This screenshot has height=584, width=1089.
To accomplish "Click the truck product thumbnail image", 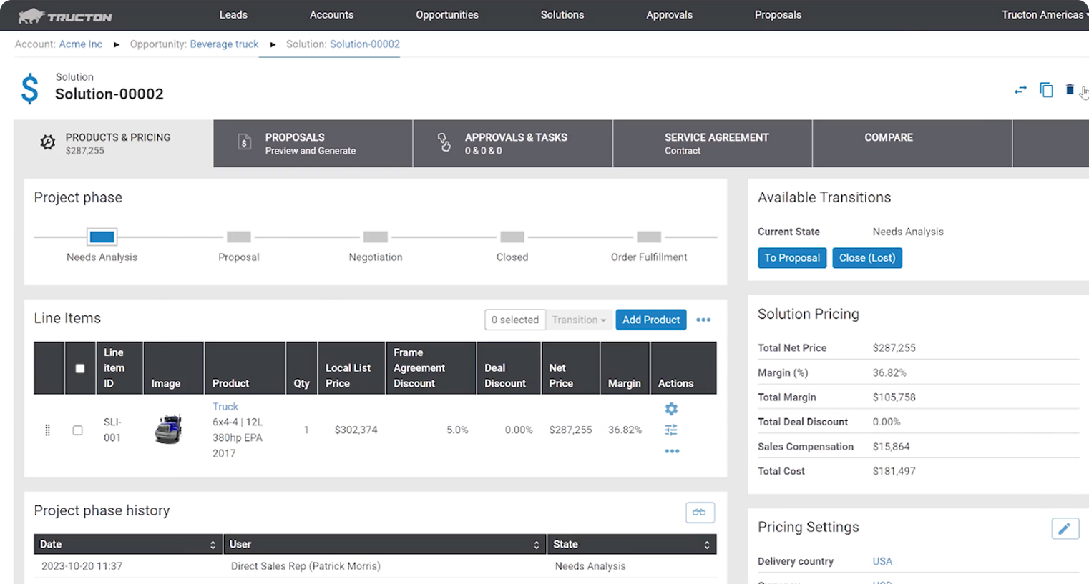I will click(169, 430).
